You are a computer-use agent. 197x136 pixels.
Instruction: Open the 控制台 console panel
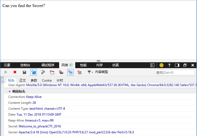pos(25,65)
